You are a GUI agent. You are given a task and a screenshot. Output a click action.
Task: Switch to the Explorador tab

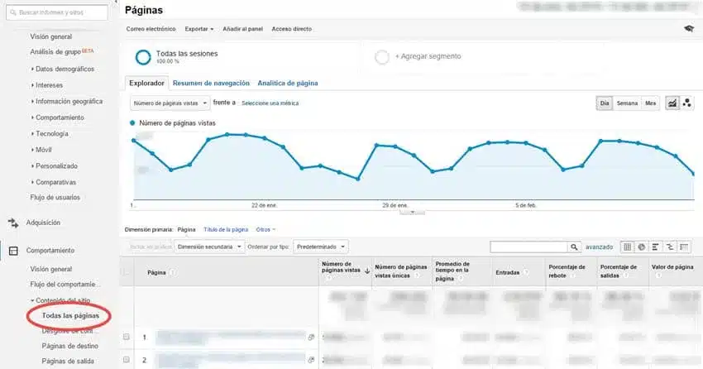click(x=146, y=84)
